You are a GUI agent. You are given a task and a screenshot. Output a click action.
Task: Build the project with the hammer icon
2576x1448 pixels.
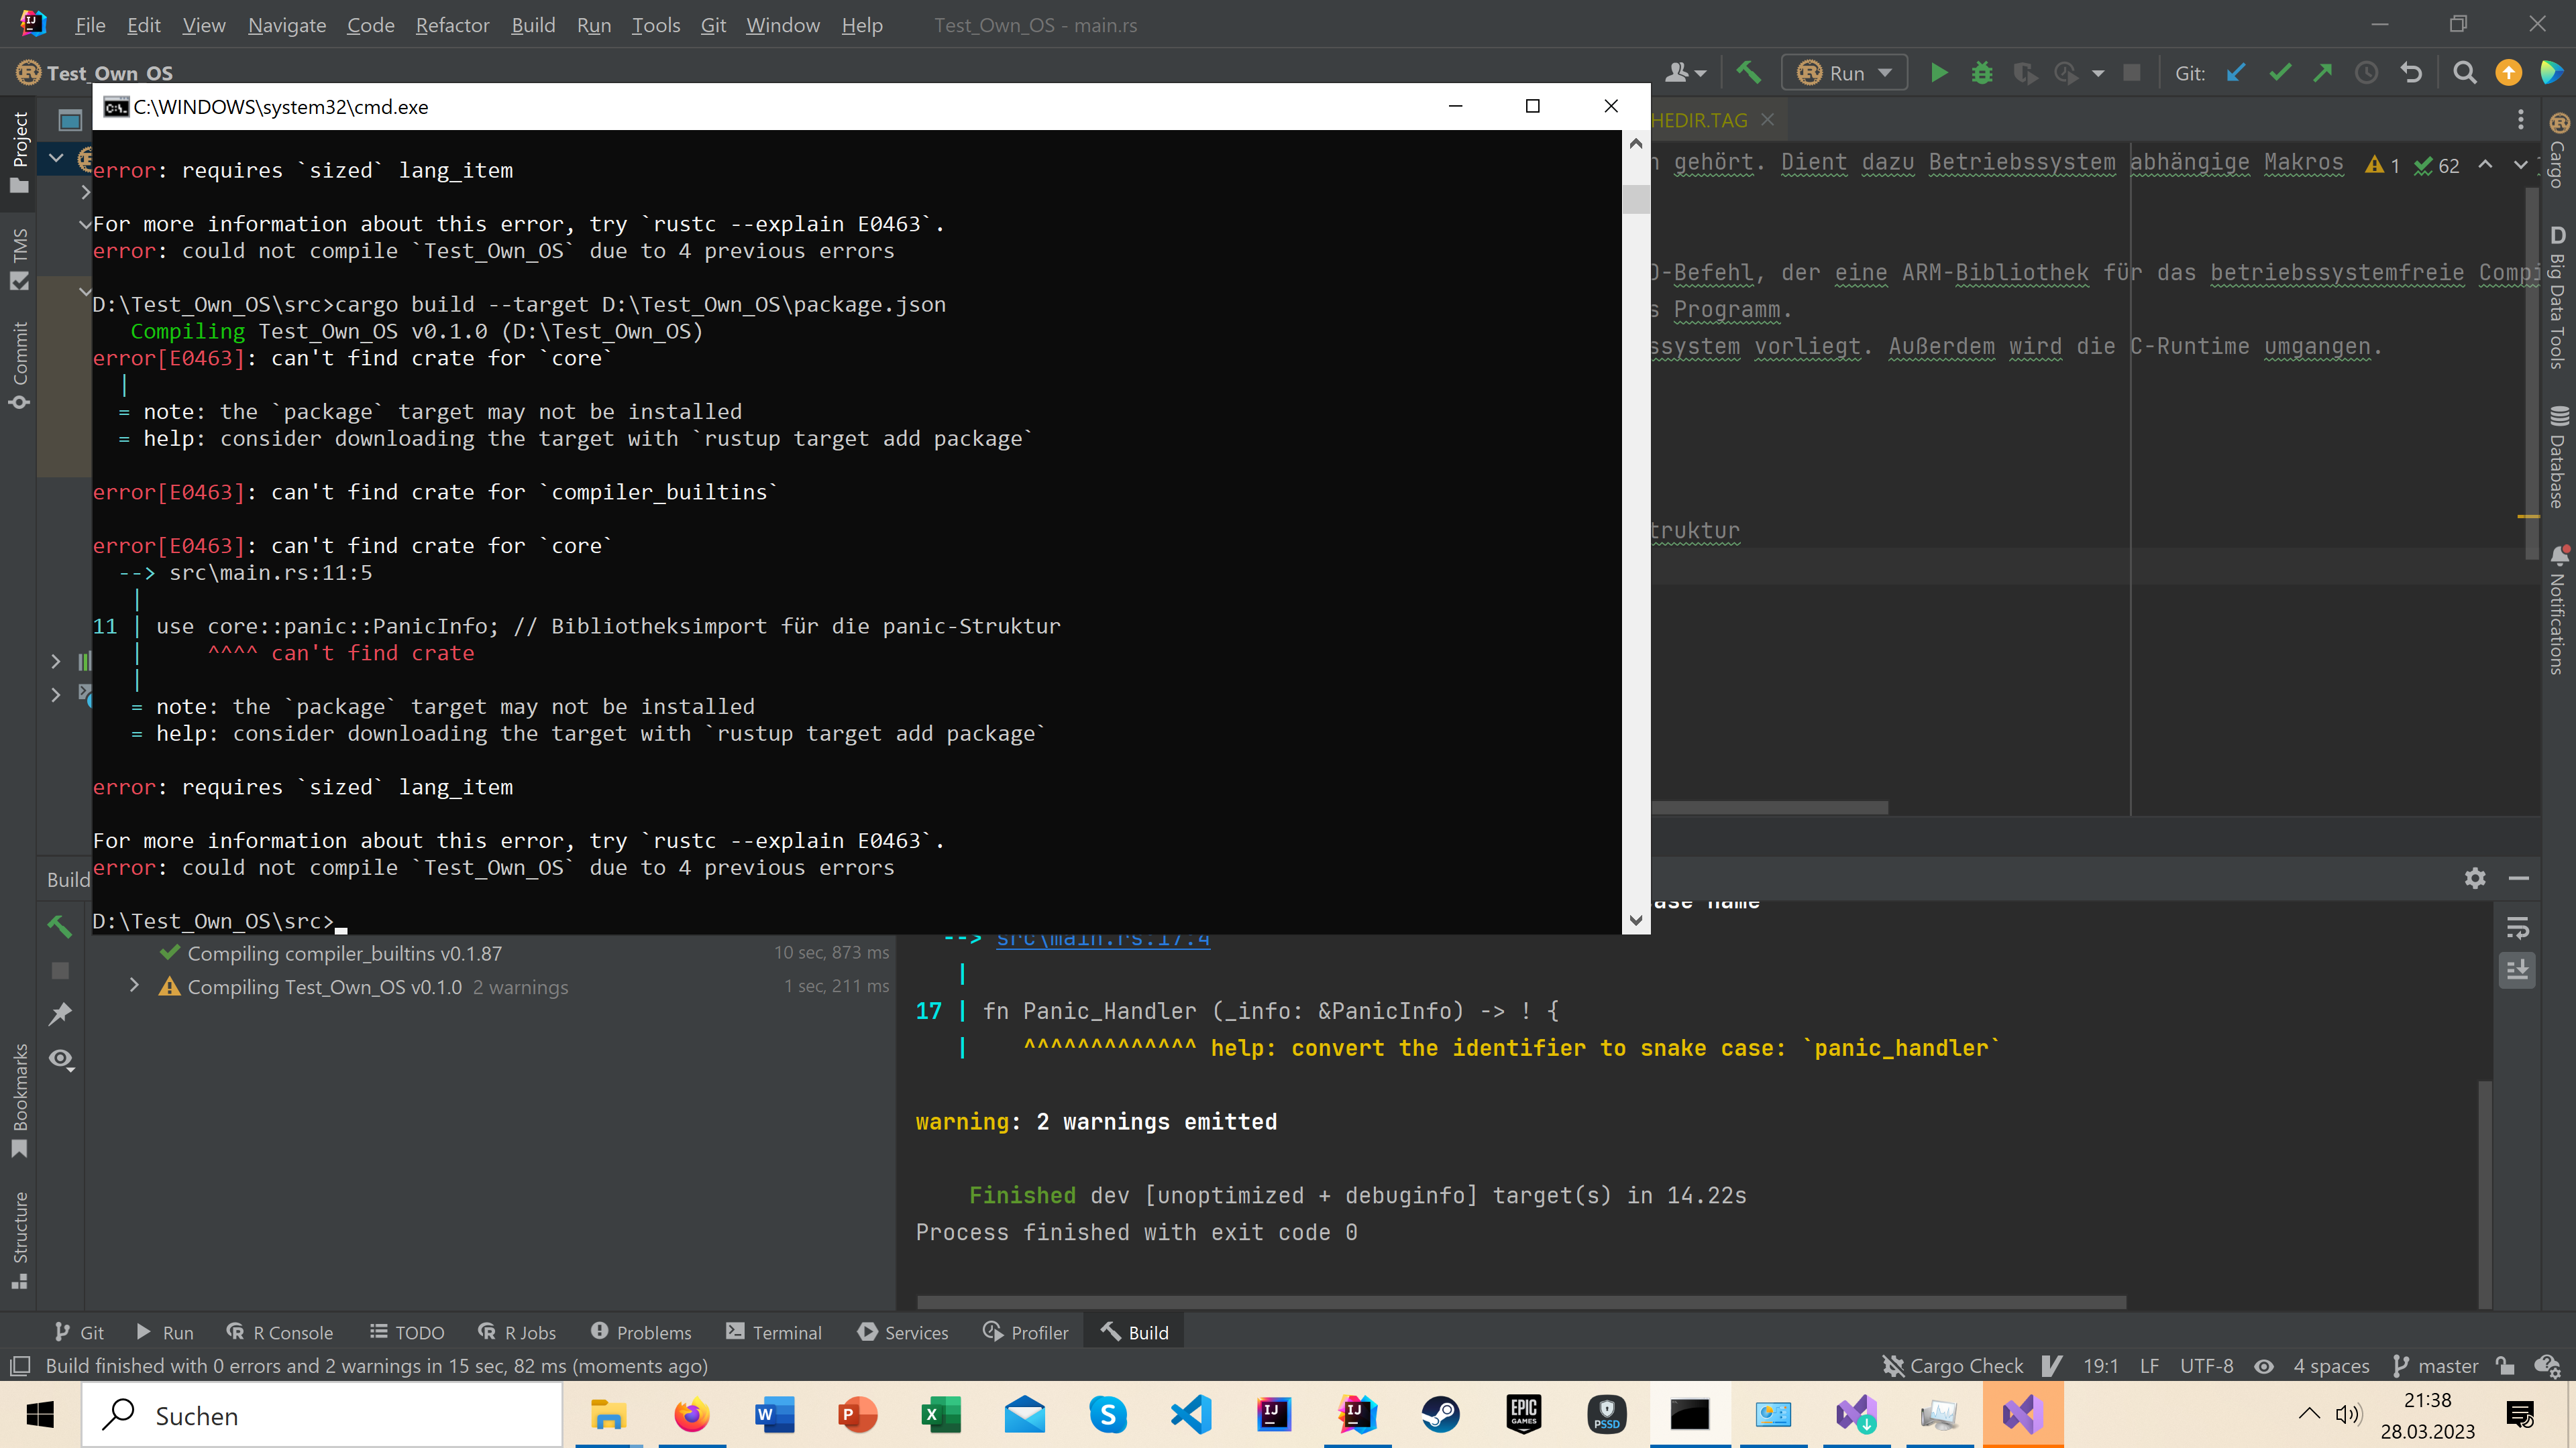(x=1748, y=72)
